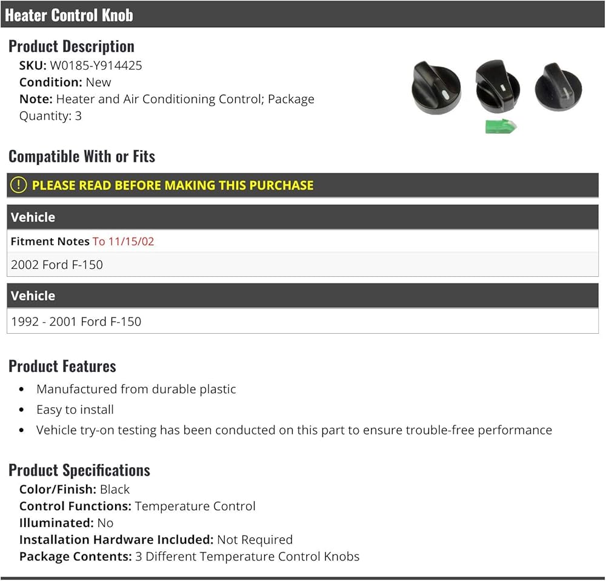Click the Product Description heading

pyautogui.click(x=72, y=46)
